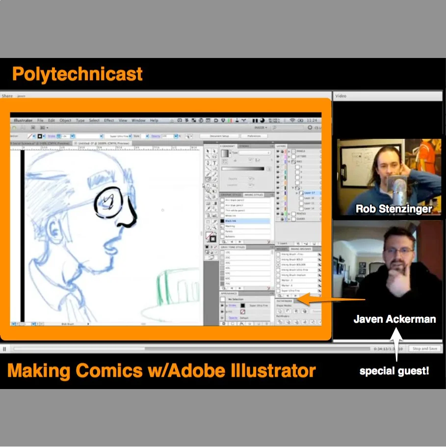Open the Object menu
The height and width of the screenshot is (447, 446).
tap(65, 120)
